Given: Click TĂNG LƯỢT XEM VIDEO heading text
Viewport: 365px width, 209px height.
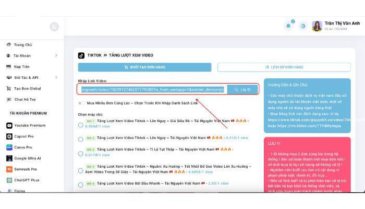Looking at the screenshot, I should 131,55.
